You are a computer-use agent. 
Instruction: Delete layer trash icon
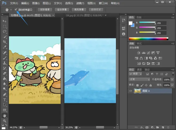[x=168, y=127]
